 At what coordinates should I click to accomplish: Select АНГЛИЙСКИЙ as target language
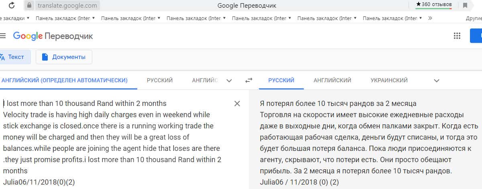pos(332,80)
